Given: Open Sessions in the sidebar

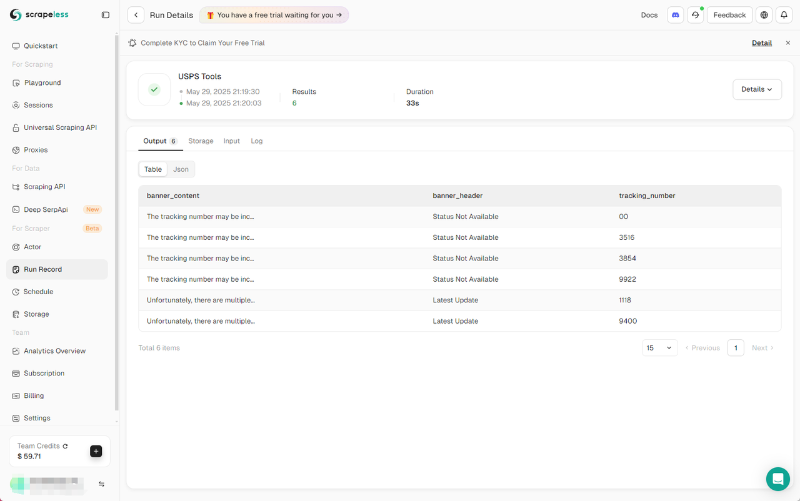Looking at the screenshot, I should [x=57, y=106].
